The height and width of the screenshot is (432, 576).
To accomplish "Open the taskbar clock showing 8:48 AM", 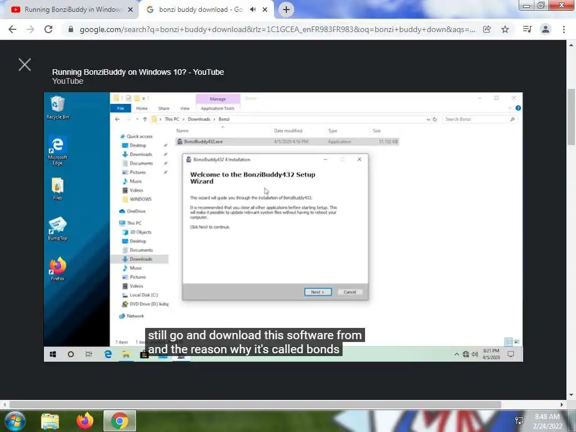I will pyautogui.click(x=547, y=421).
